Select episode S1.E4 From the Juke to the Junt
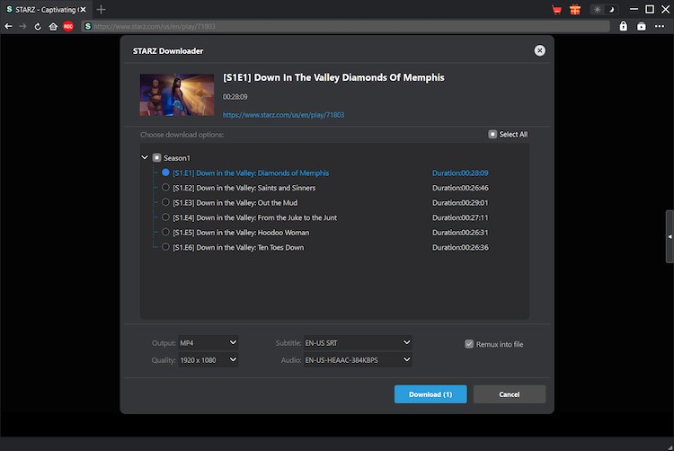Screen dimensions: 674x451 (165, 217)
